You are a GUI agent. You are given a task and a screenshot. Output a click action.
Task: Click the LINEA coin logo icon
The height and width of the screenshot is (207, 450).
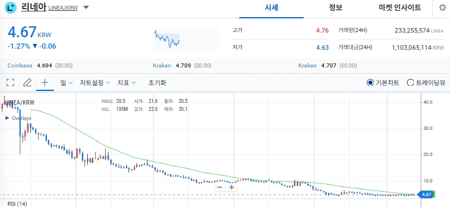10,8
